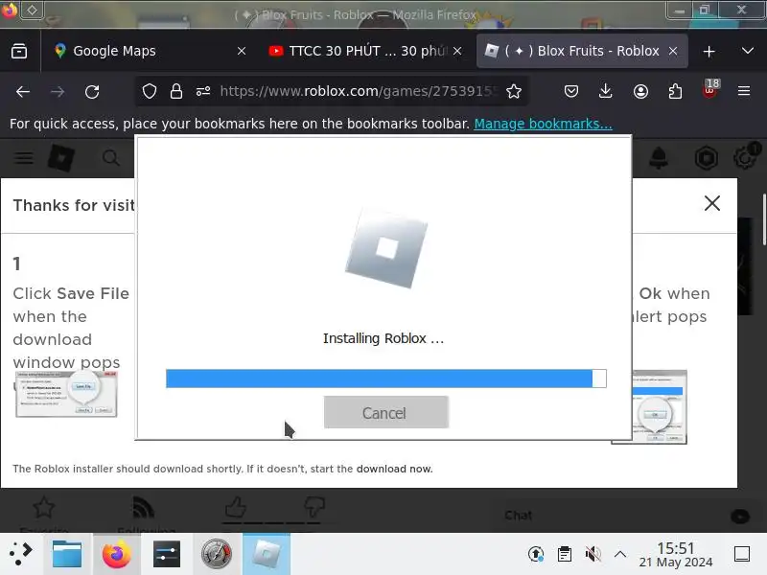Switch to the Roblox installer taskbar entry
This screenshot has height=575, width=767.
[x=267, y=554]
